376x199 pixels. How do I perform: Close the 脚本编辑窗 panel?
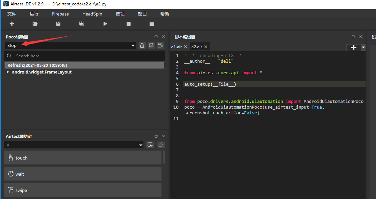pyautogui.click(x=361, y=37)
